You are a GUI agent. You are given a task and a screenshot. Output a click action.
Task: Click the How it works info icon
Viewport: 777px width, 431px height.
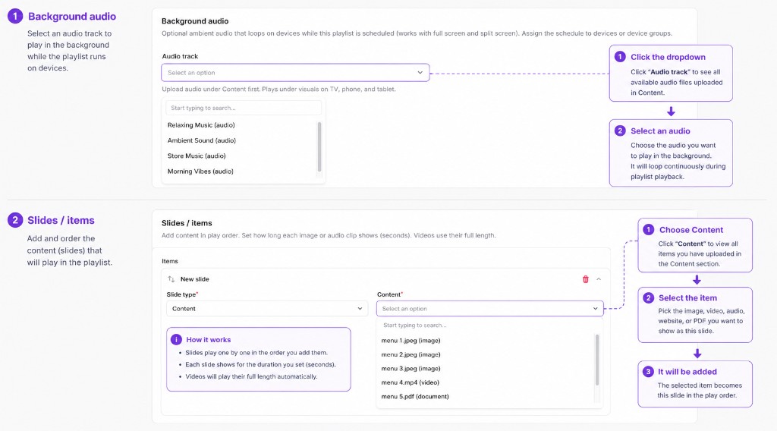click(176, 339)
